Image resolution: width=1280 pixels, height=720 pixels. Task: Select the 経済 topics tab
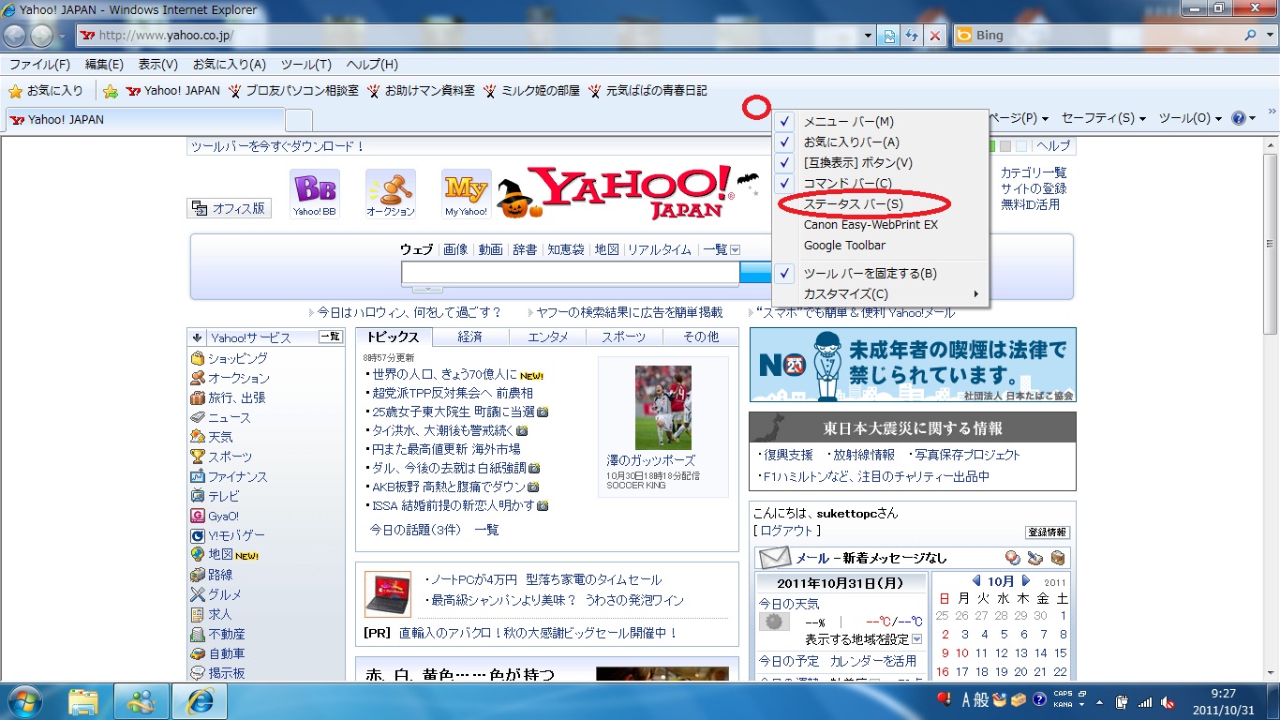tap(470, 337)
